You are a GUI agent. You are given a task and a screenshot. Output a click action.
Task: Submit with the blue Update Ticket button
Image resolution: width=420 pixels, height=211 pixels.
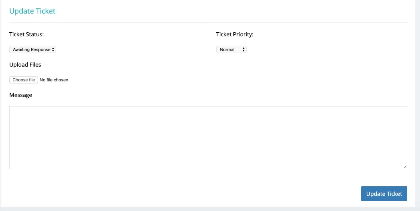coord(384,194)
